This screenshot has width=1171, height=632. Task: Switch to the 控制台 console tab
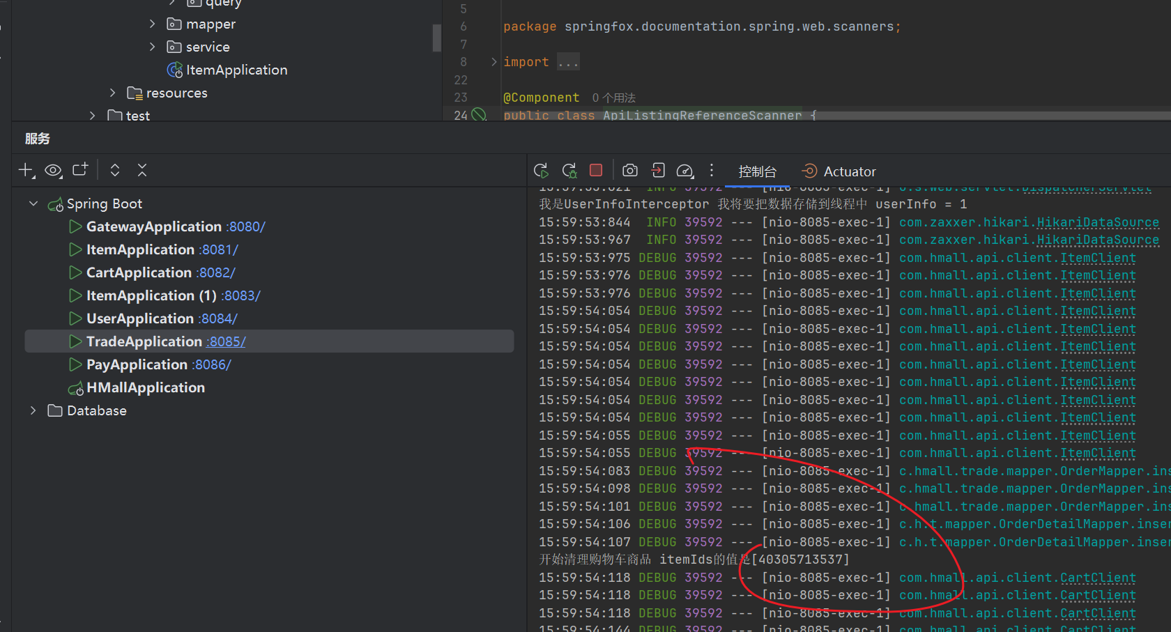[x=757, y=171]
